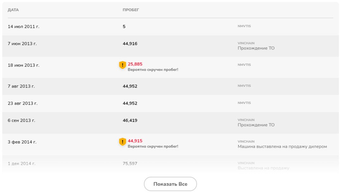This screenshot has height=195, width=342.
Task: Select the date "7 авг 2013 г."
Action: click(x=21, y=86)
